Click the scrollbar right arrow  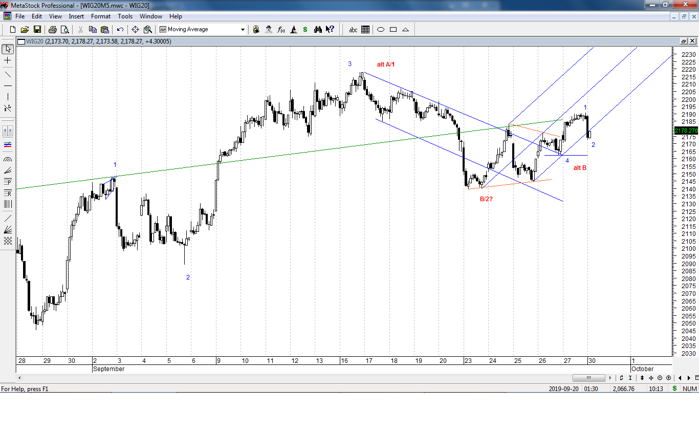[610, 378]
